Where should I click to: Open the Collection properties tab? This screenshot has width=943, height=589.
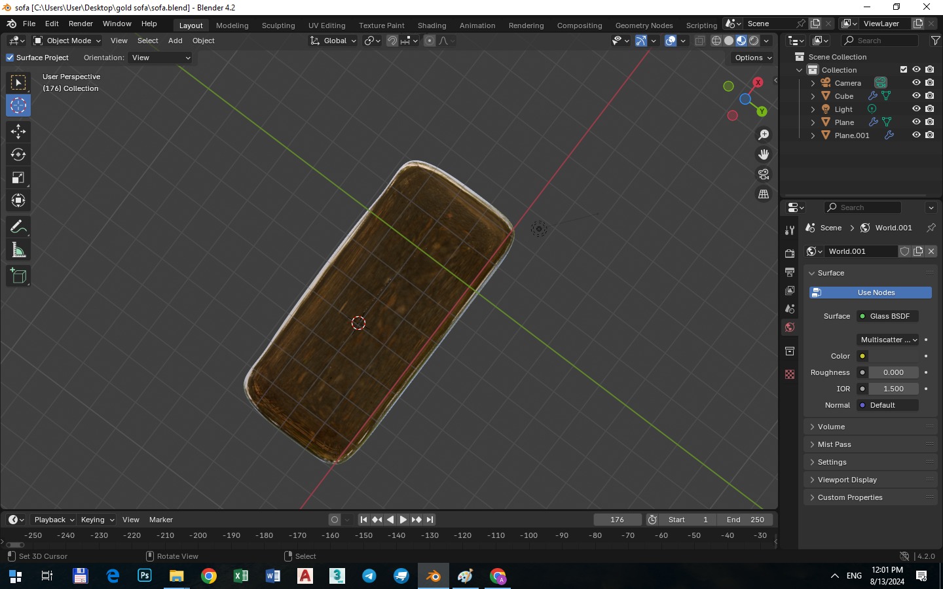pos(790,351)
